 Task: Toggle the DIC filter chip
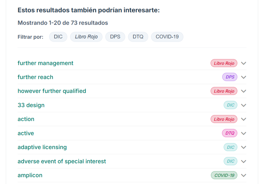click(x=58, y=37)
